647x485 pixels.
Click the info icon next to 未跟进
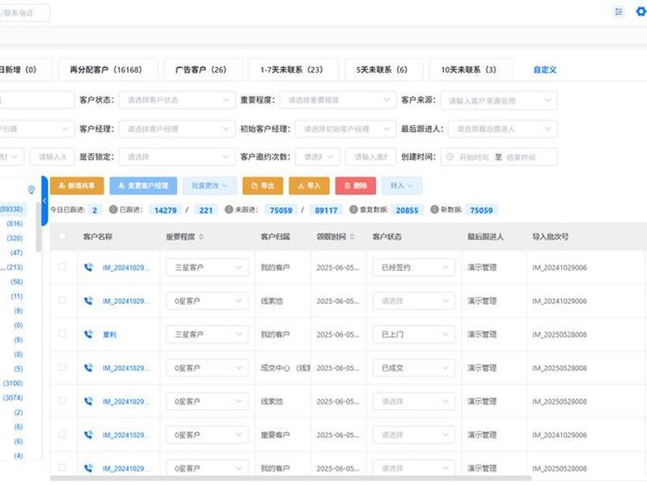coord(229,209)
